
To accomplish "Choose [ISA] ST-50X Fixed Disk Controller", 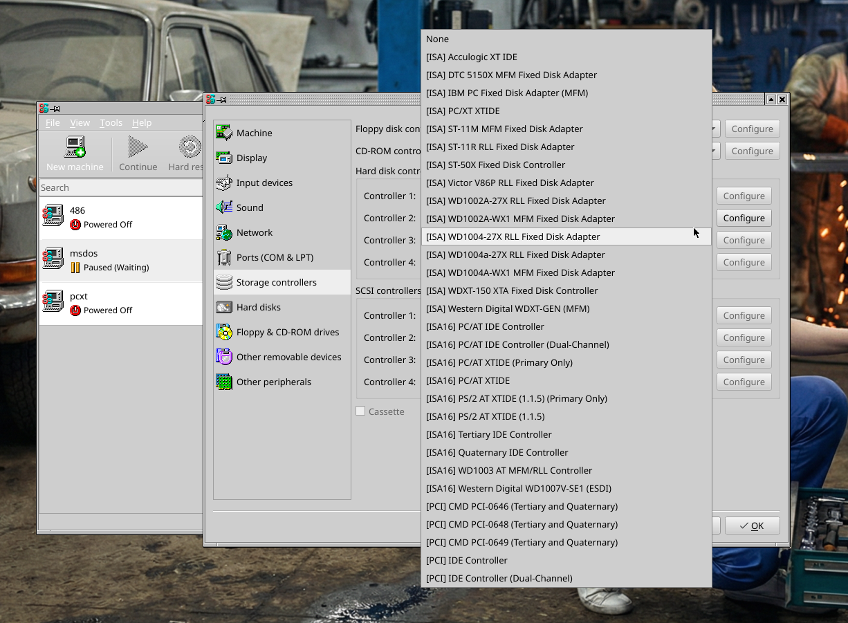I will click(566, 165).
